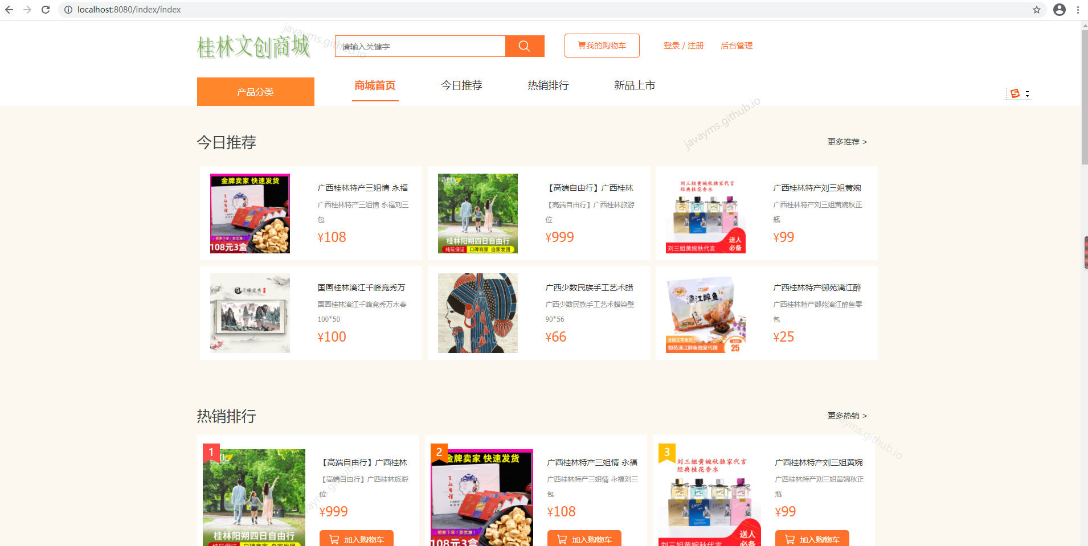Click the cart icon on first 加入购物车 button
The height and width of the screenshot is (546, 1088).
pos(333,539)
